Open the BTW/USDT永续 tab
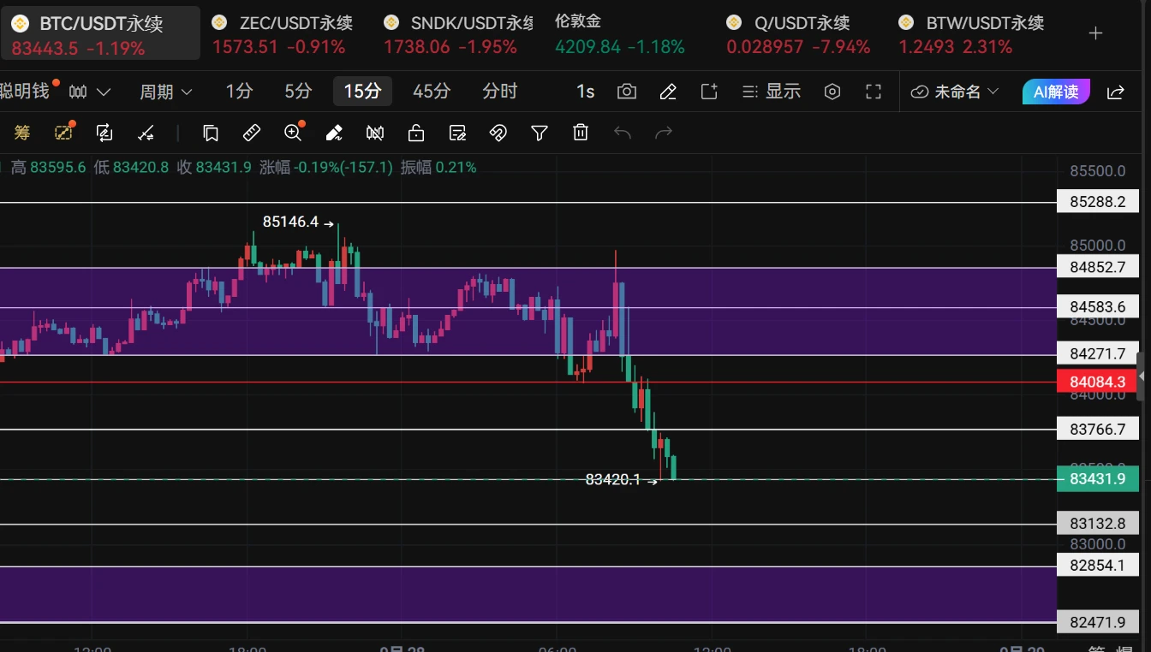Image resolution: width=1151 pixels, height=652 pixels. pos(973,35)
